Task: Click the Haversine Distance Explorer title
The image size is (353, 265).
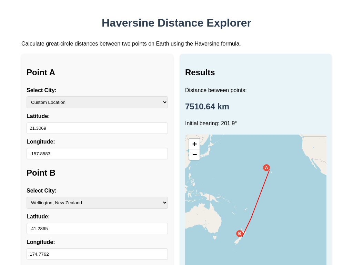Action: (x=176, y=23)
